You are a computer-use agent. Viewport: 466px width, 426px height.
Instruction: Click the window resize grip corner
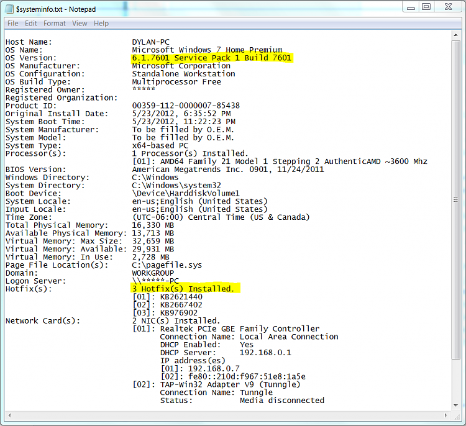tap(457, 416)
